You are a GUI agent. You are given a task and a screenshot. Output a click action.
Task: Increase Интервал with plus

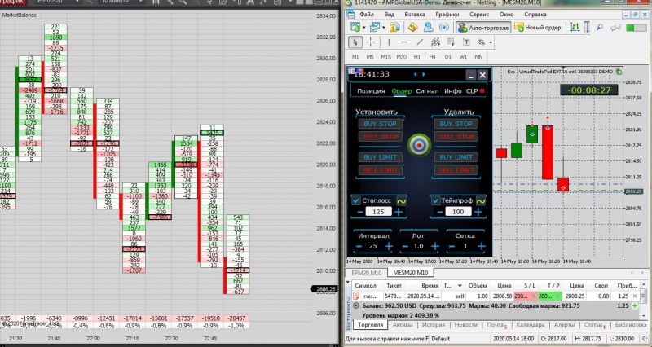point(389,247)
